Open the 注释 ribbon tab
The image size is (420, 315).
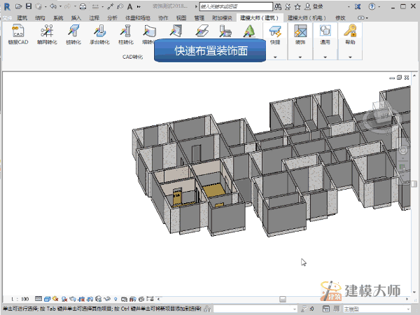(94, 18)
